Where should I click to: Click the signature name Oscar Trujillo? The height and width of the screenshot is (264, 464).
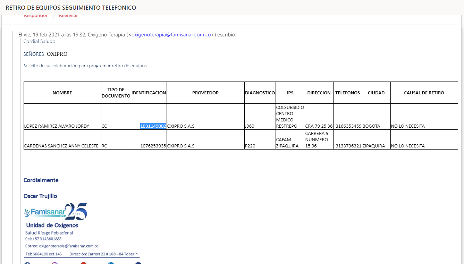pos(40,196)
